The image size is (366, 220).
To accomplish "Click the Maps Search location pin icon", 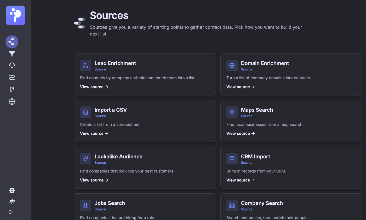I will coord(232,112).
